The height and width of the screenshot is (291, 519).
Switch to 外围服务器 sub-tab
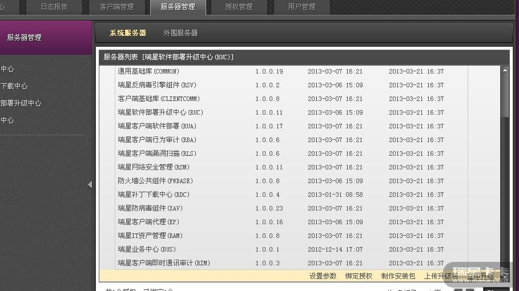[x=180, y=33]
